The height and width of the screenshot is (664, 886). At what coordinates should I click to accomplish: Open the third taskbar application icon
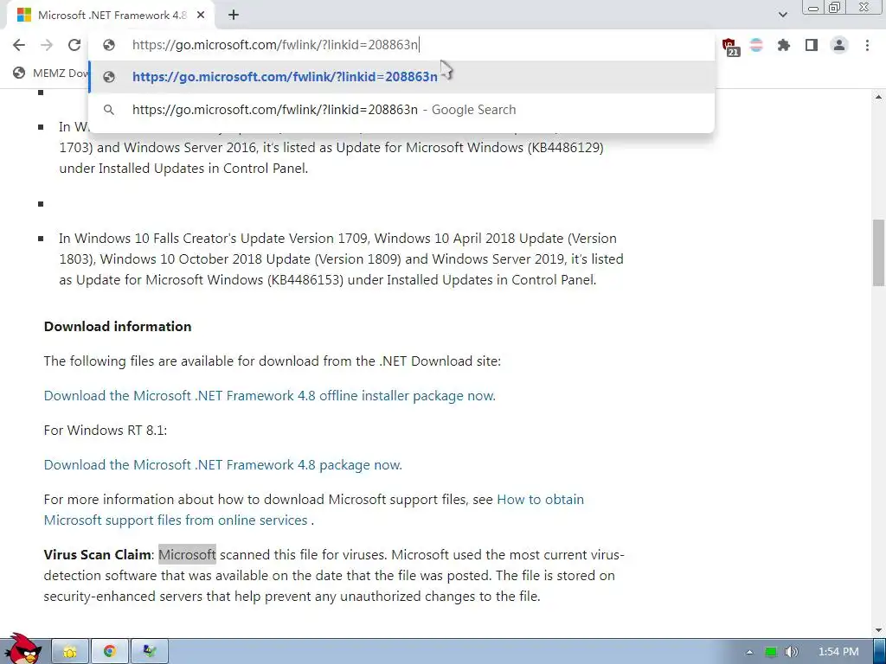coord(150,652)
